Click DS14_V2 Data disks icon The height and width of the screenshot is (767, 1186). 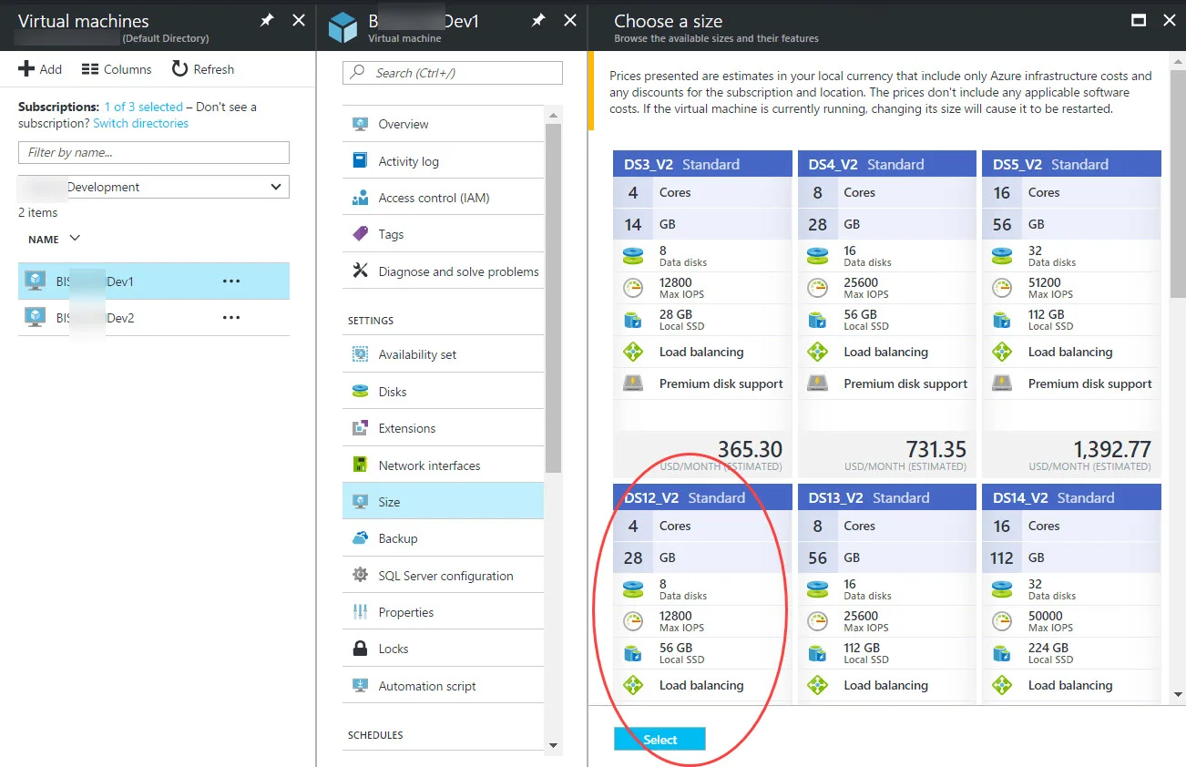[x=1002, y=589]
